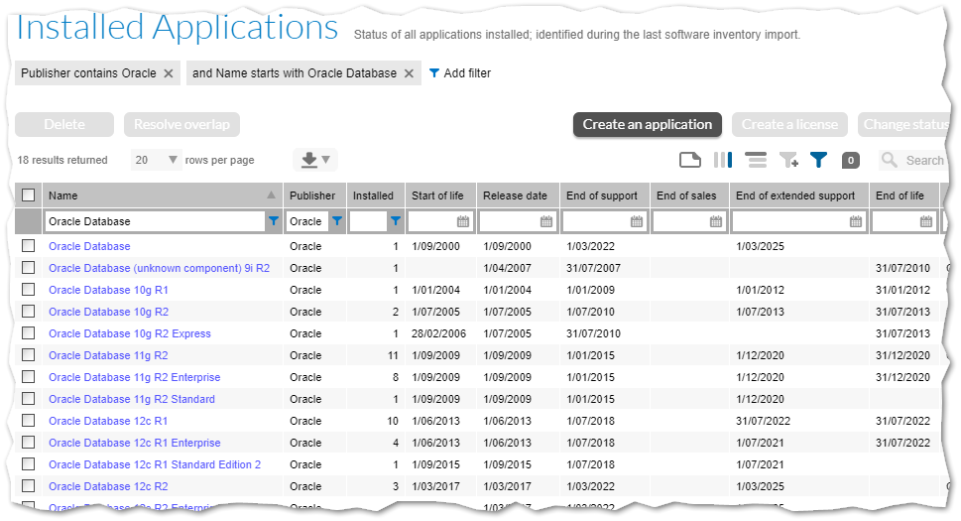Open Oracle Database 12c R1 Standard Edition 2

pyautogui.click(x=155, y=464)
